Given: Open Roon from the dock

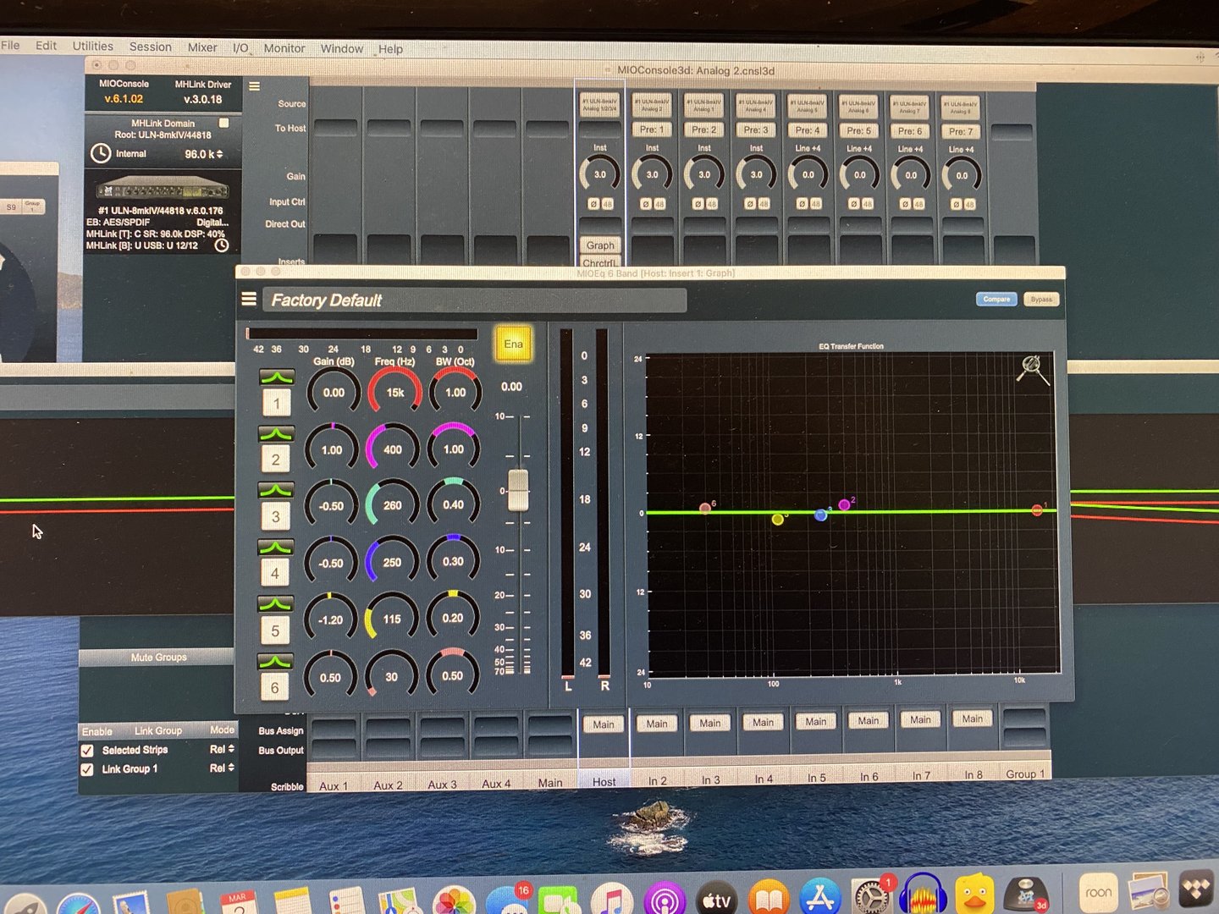Looking at the screenshot, I should 1099,893.
